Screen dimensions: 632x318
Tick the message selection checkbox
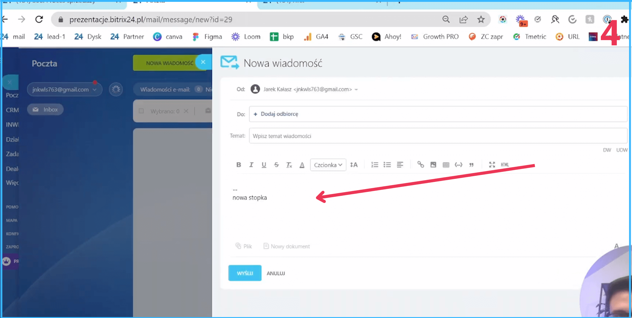pyautogui.click(x=141, y=111)
